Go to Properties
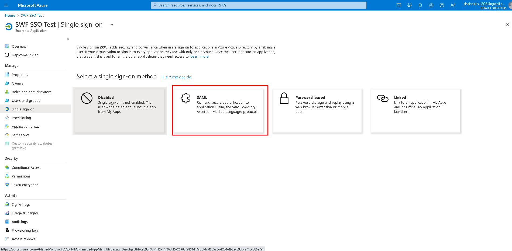The width and height of the screenshot is (512, 251). click(x=36, y=75)
